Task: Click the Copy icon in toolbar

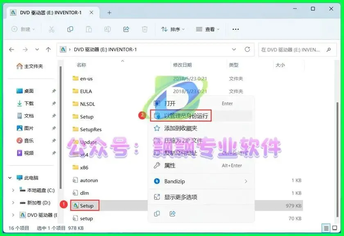Action: point(70,29)
